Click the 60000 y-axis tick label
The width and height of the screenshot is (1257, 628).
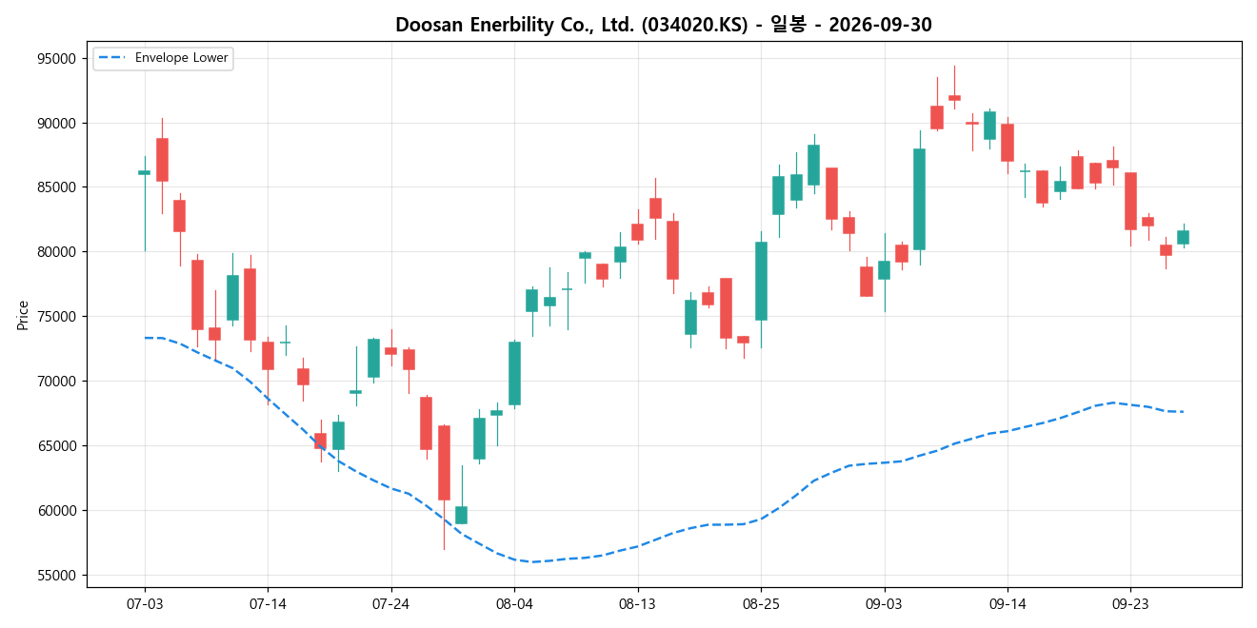coord(56,511)
